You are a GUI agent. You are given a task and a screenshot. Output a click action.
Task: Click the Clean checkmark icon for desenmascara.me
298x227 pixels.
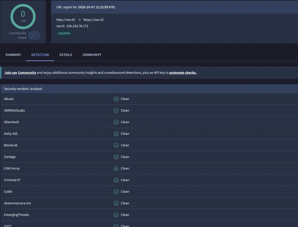116,203
